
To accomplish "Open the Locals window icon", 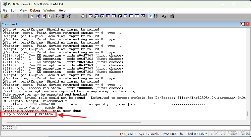I will (102, 16).
